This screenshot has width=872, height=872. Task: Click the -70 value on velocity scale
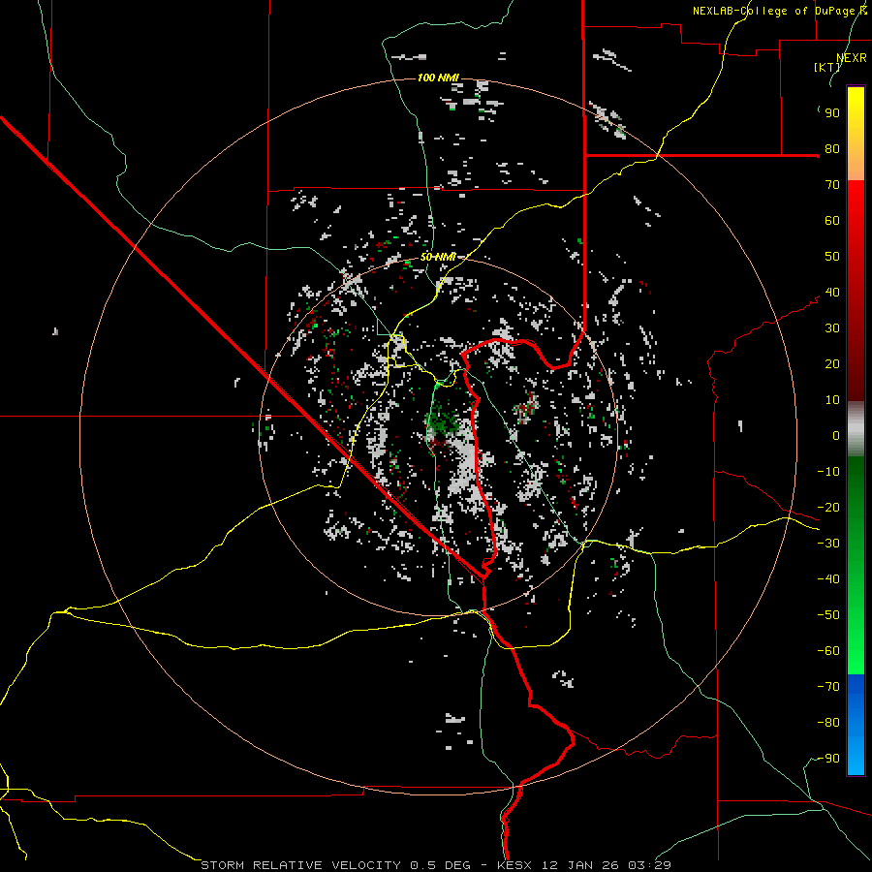(x=828, y=687)
